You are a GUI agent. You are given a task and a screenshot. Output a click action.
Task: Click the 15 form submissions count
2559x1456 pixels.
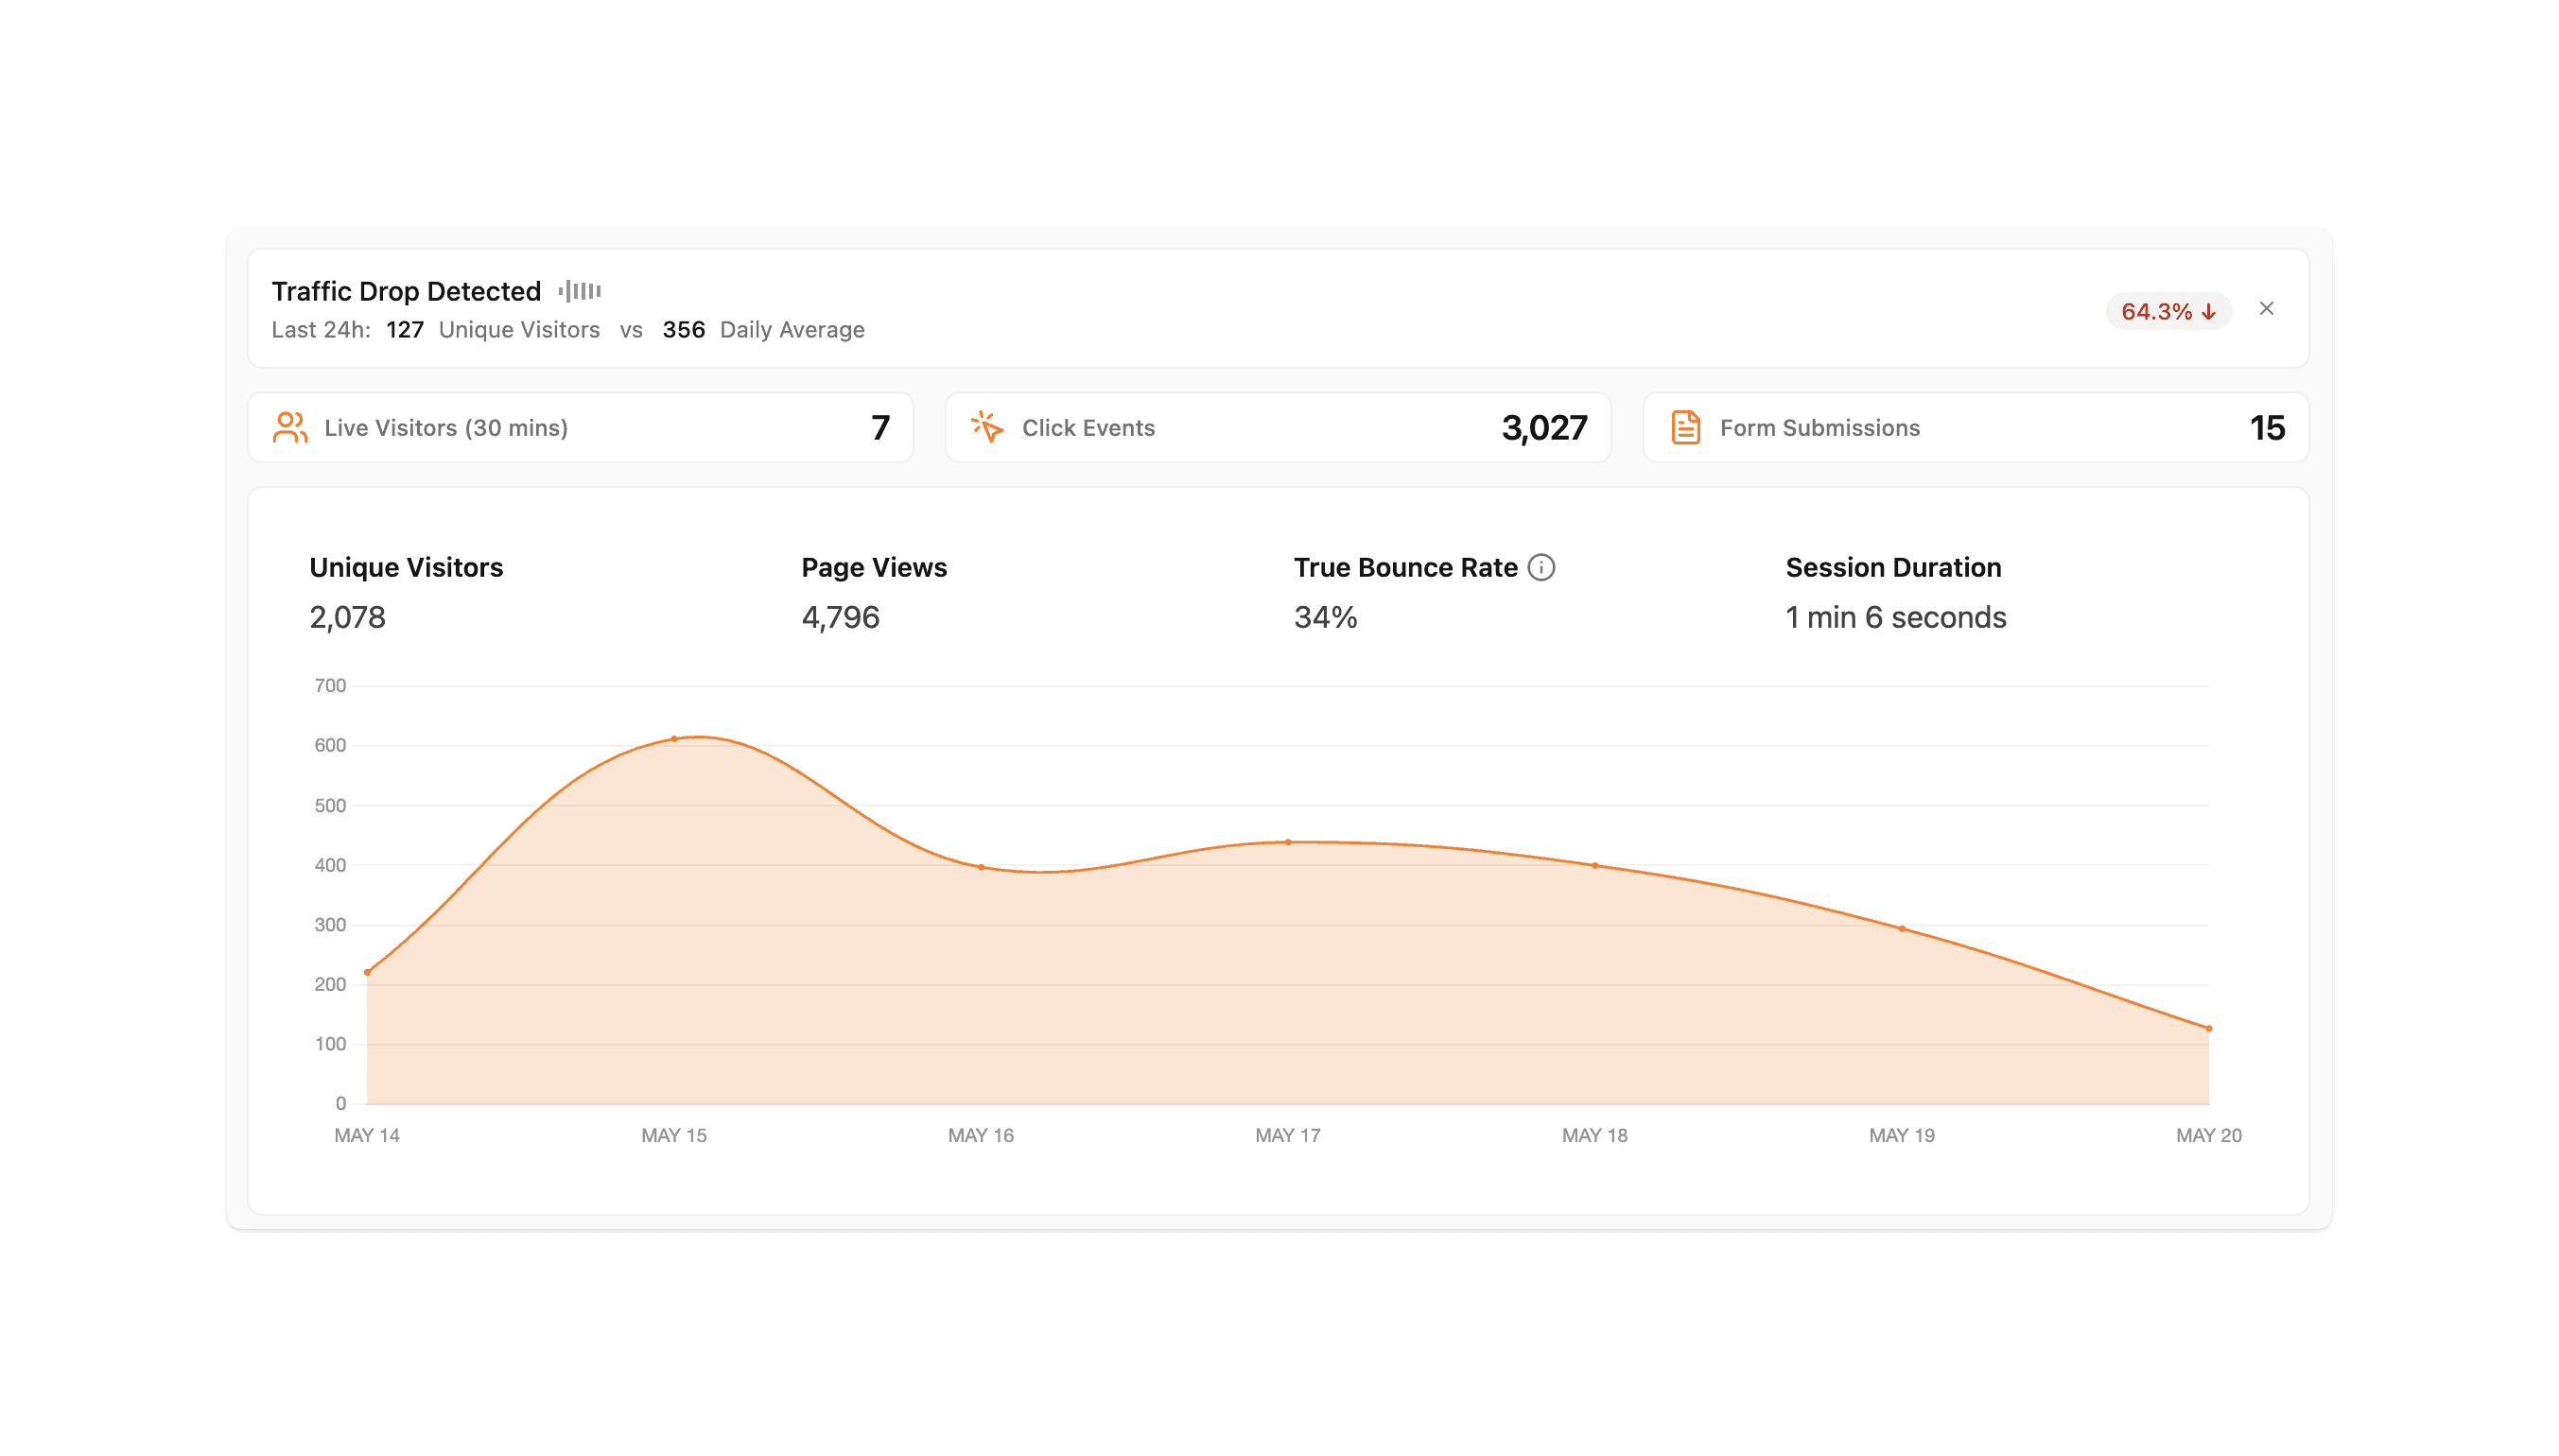click(2267, 428)
